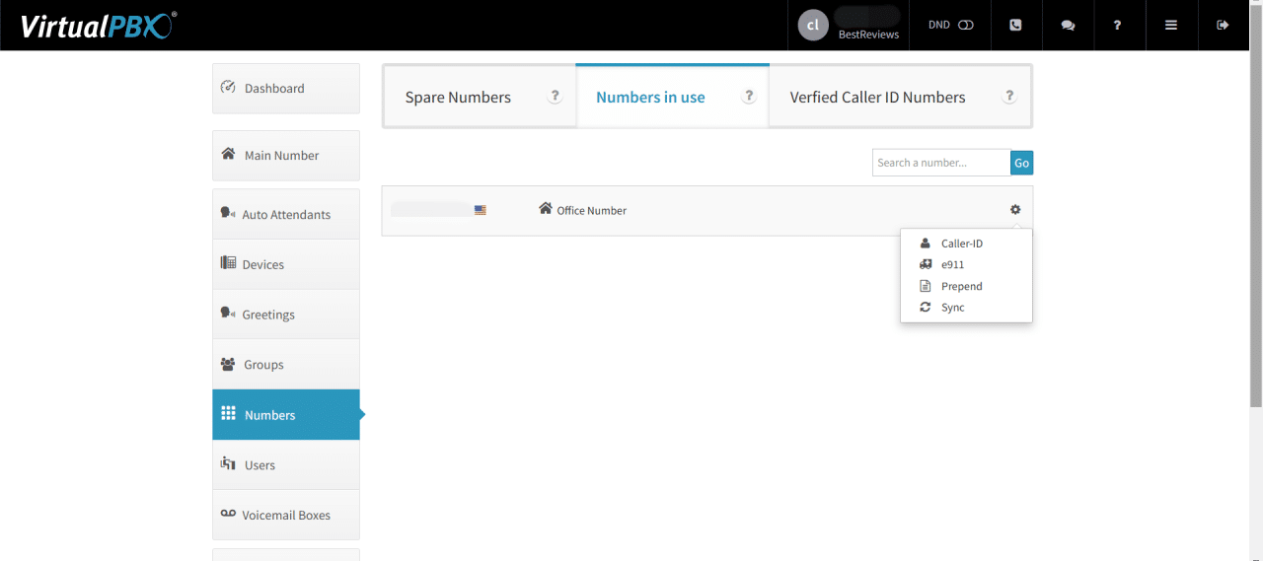The width and height of the screenshot is (1263, 561).
Task: Open Voicemail Boxes in the sidebar
Action: [286, 515]
